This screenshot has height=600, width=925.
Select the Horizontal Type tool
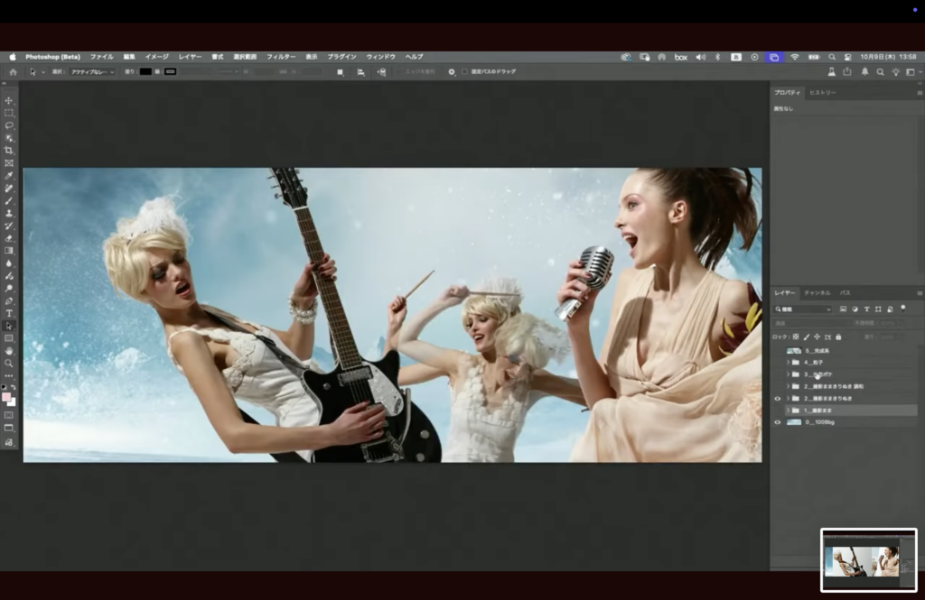coord(9,313)
